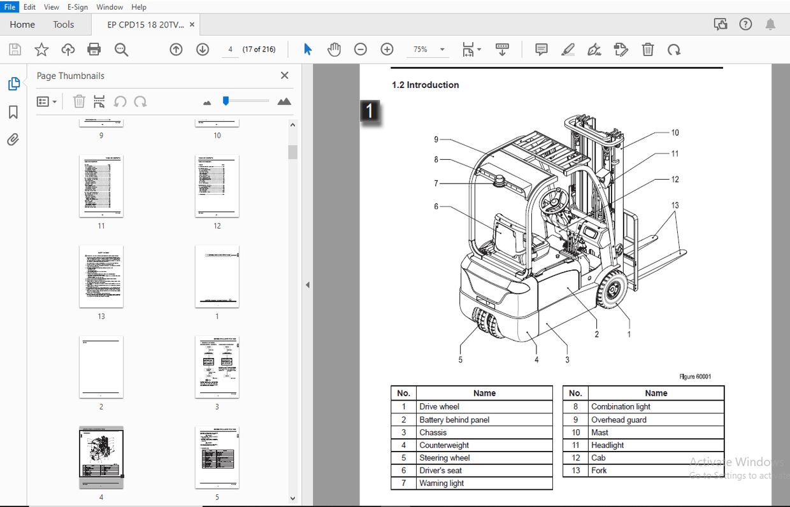This screenshot has width=790, height=507.
Task: Open Attachments paperclip panel
Action: pyautogui.click(x=13, y=139)
